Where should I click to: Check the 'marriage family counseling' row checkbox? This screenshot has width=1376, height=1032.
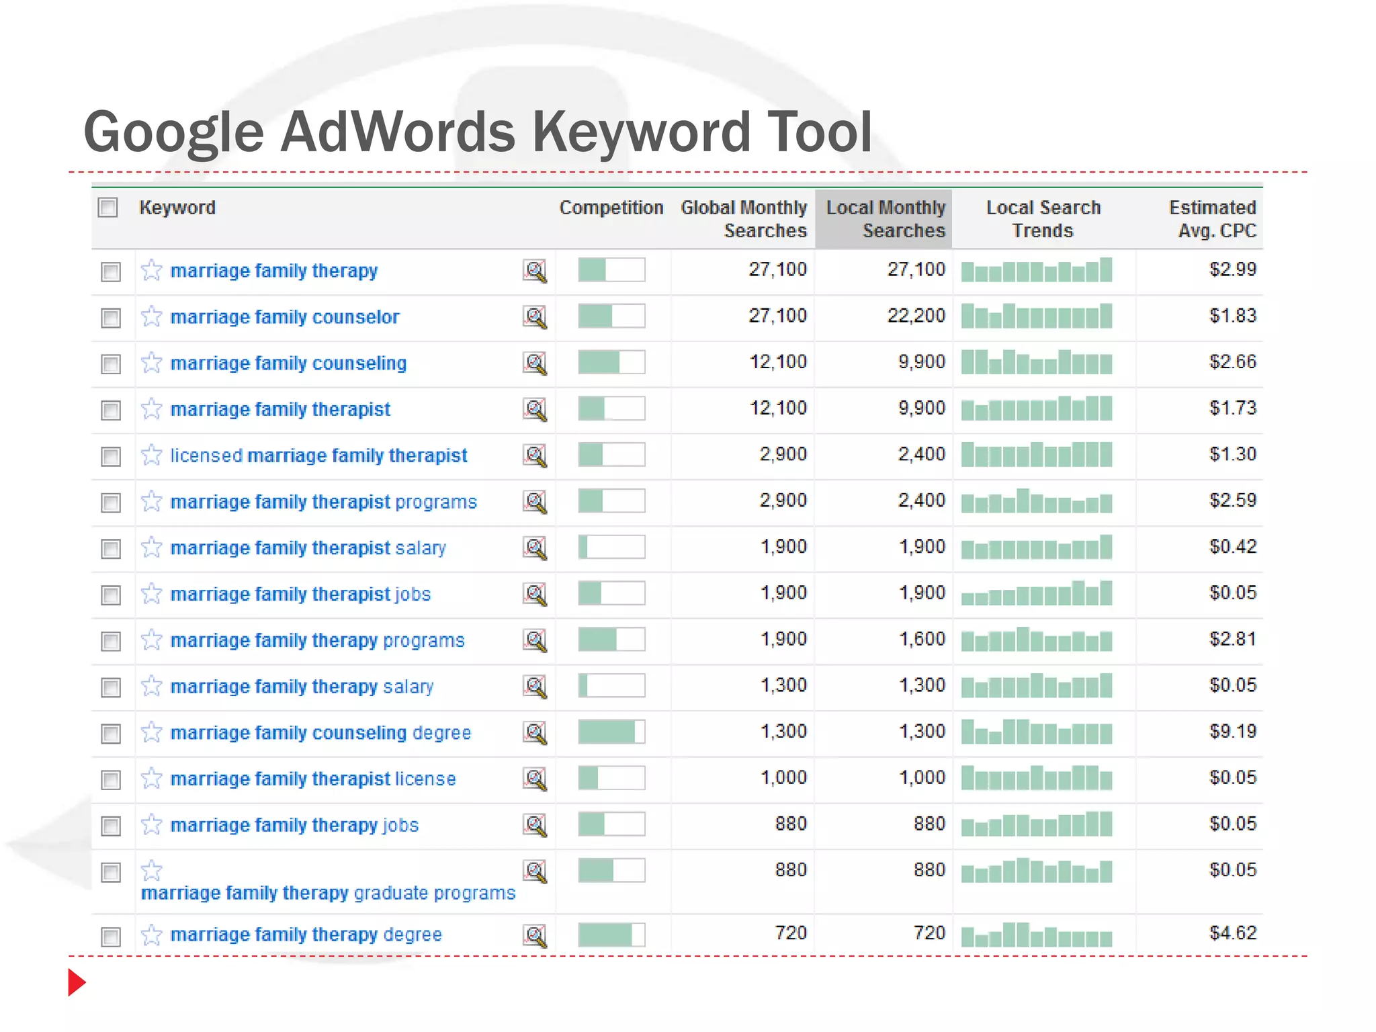click(x=111, y=364)
